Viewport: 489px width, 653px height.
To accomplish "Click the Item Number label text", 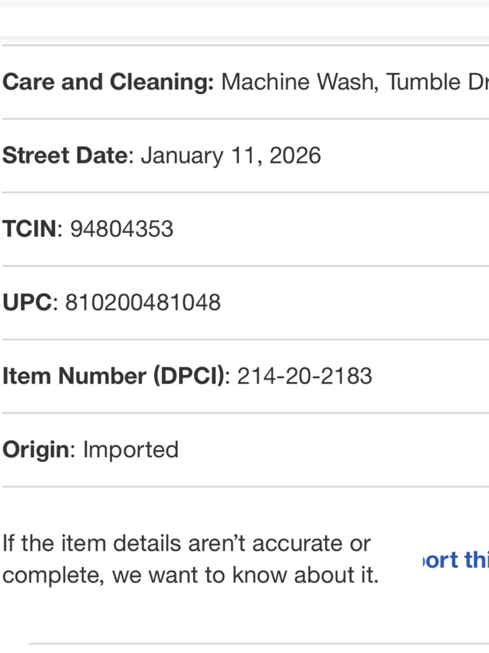I will click(74, 376).
